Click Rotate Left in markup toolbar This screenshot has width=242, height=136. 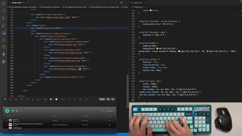point(70,99)
